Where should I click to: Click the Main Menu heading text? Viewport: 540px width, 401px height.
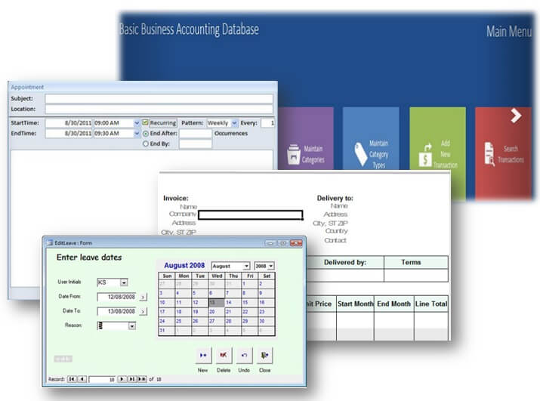click(x=509, y=32)
